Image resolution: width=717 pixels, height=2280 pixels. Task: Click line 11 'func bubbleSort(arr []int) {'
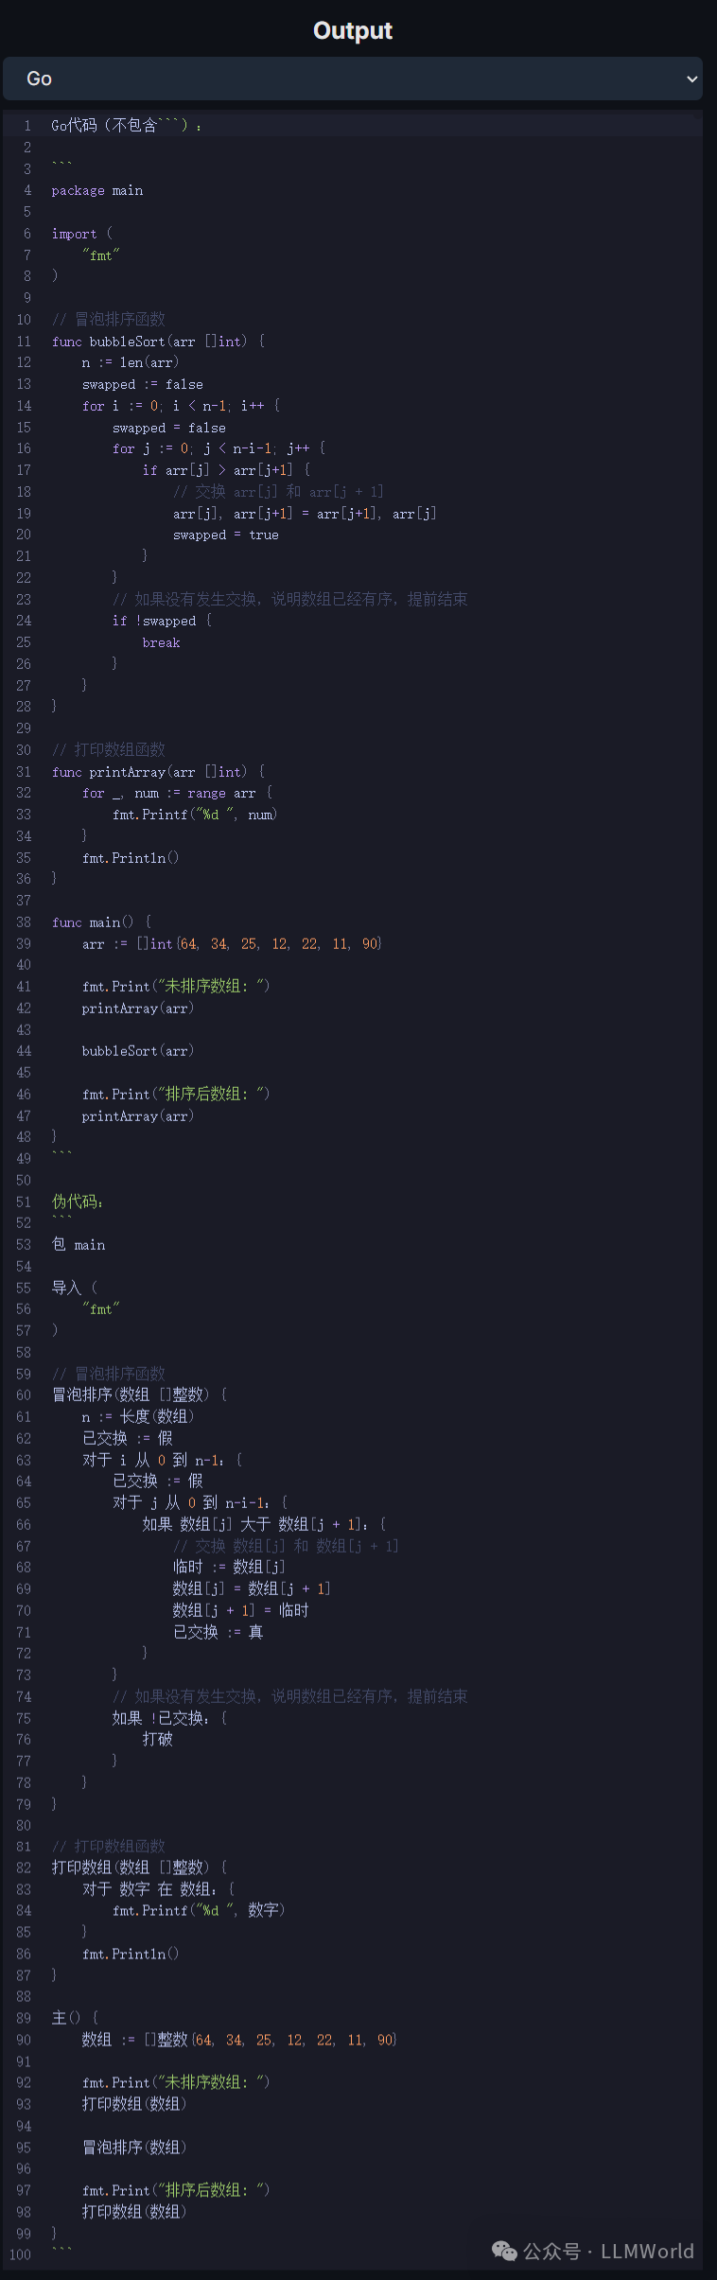point(158,342)
